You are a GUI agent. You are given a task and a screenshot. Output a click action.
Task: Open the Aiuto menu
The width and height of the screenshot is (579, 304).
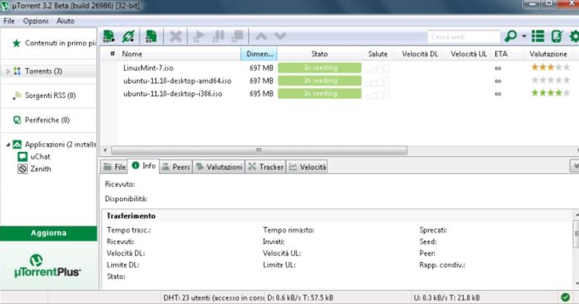pyautogui.click(x=65, y=21)
